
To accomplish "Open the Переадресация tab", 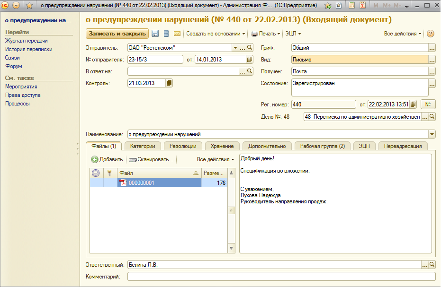I will tap(403, 146).
